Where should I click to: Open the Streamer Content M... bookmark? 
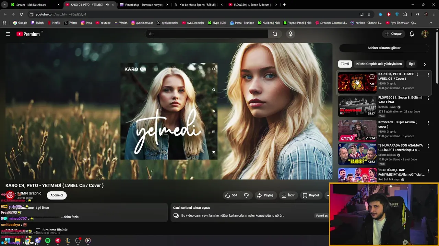[x=331, y=23]
